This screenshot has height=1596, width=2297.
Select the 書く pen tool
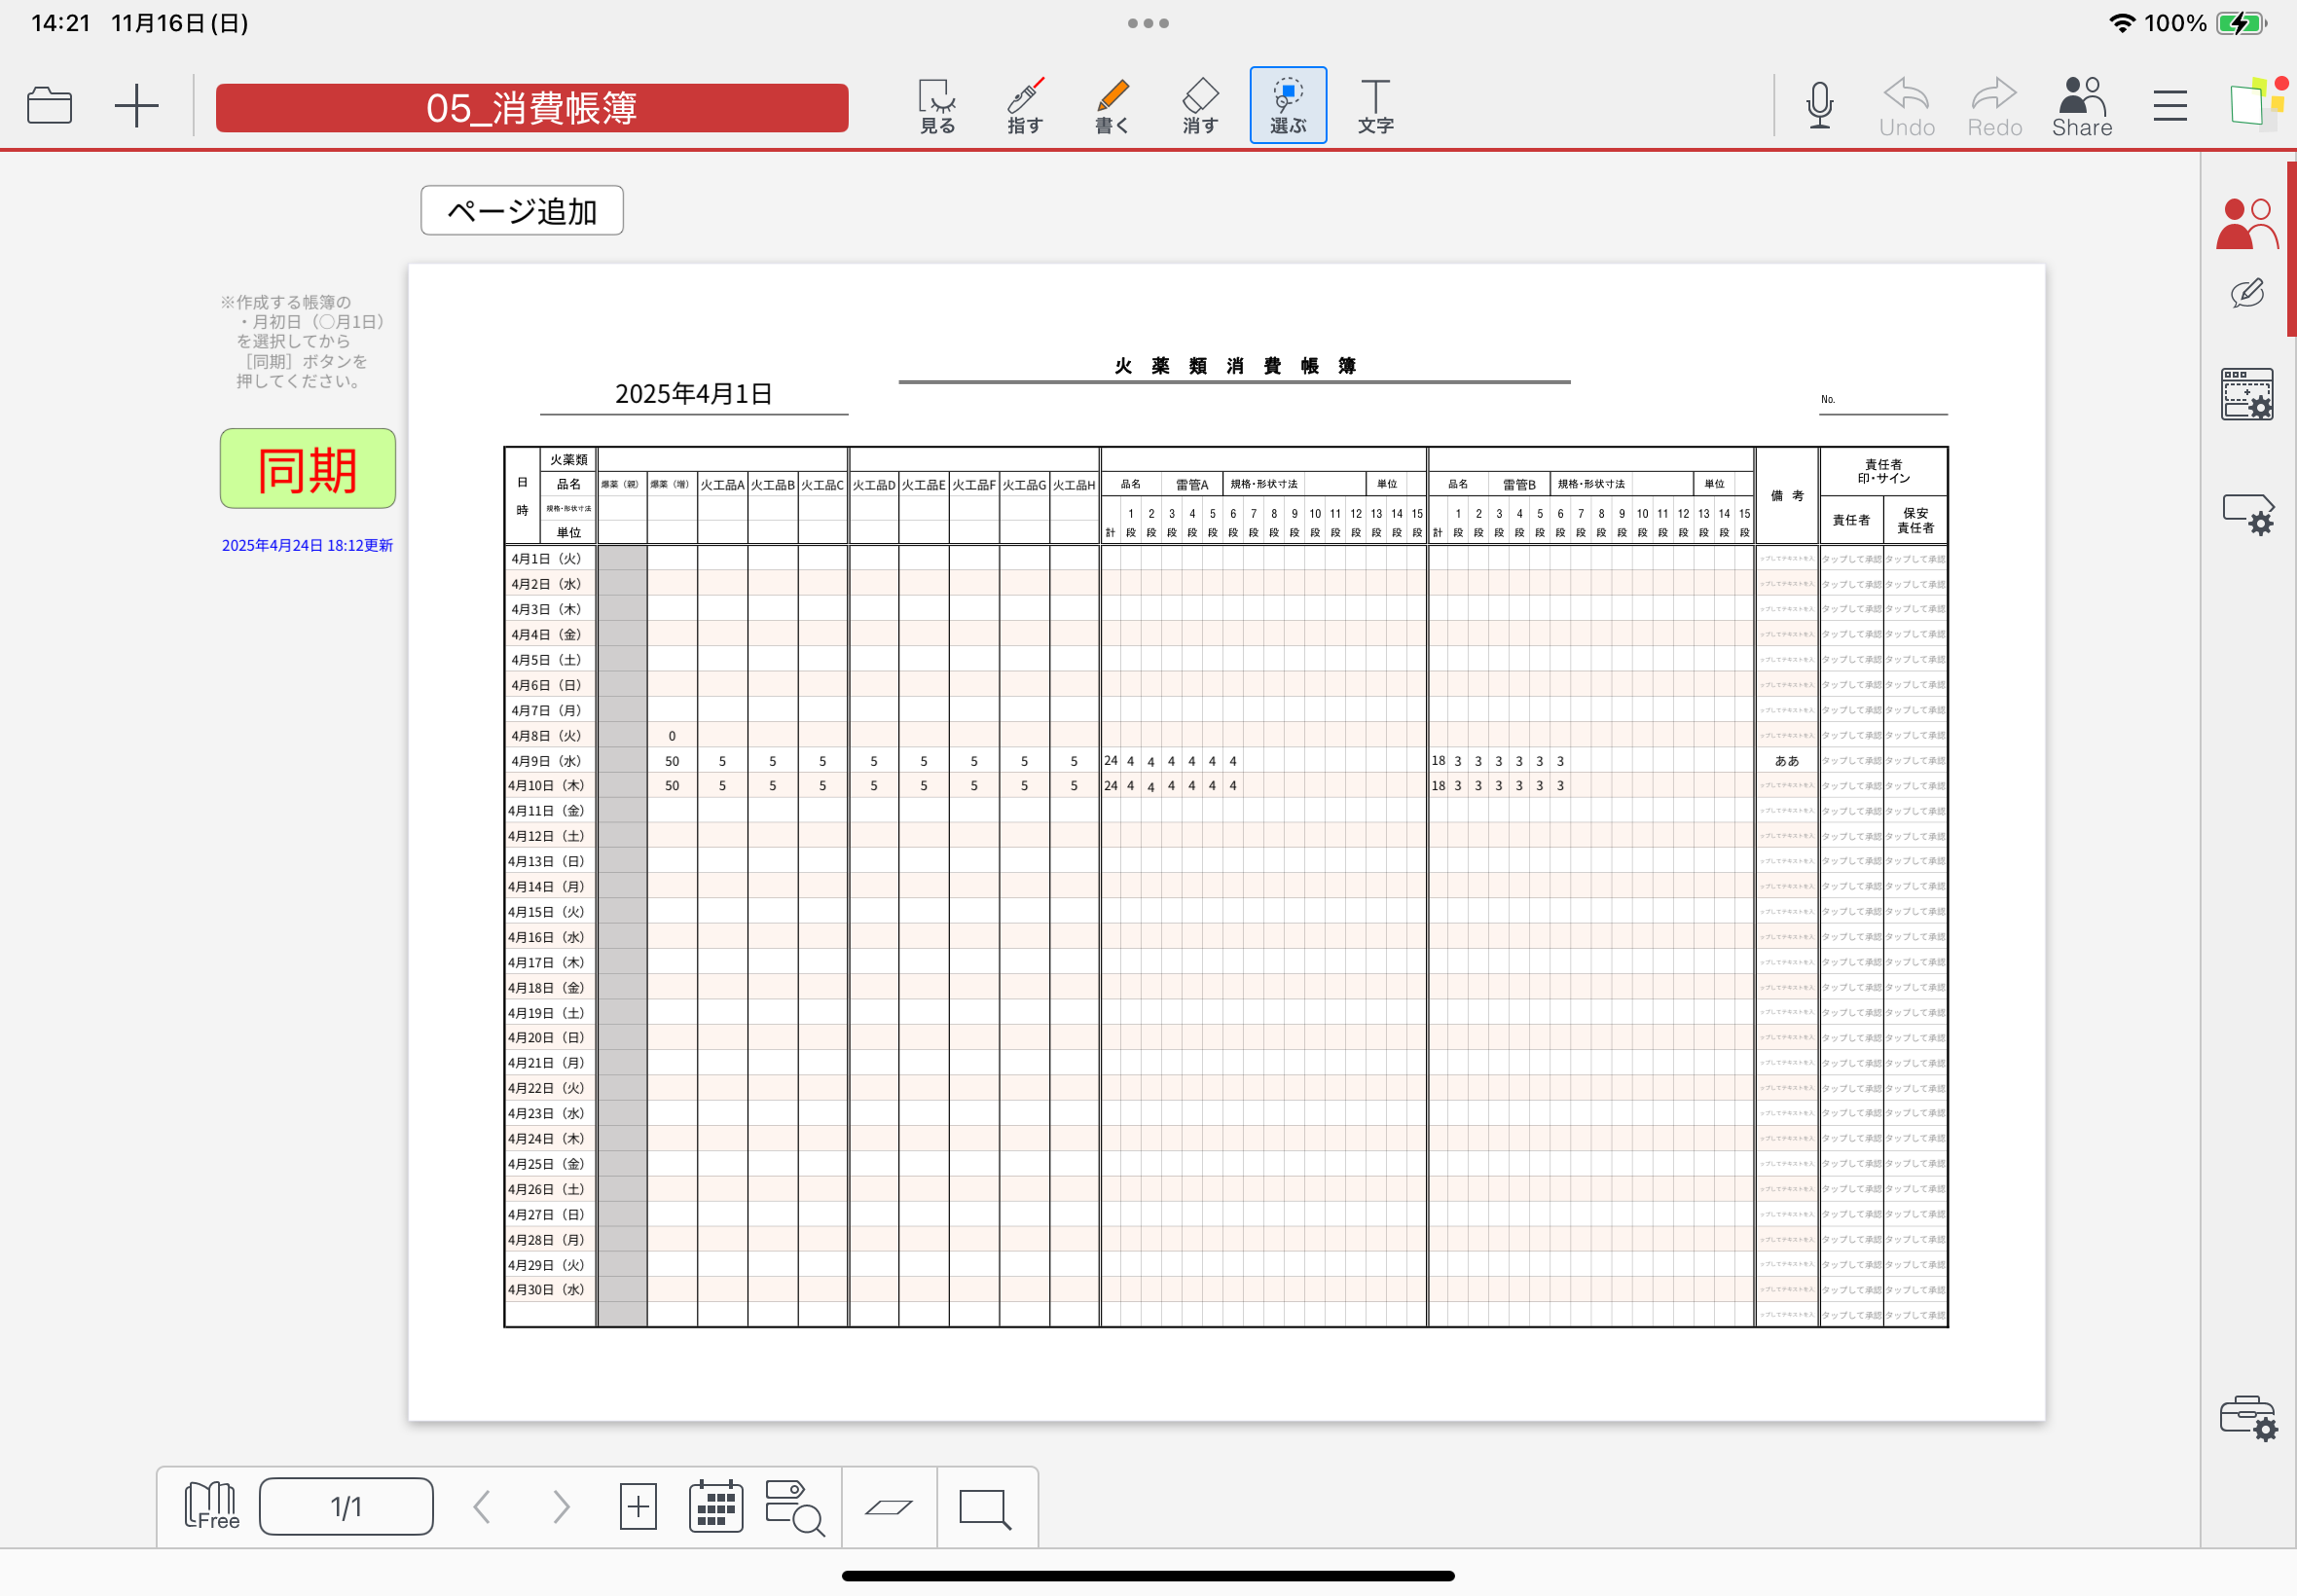[x=1112, y=105]
